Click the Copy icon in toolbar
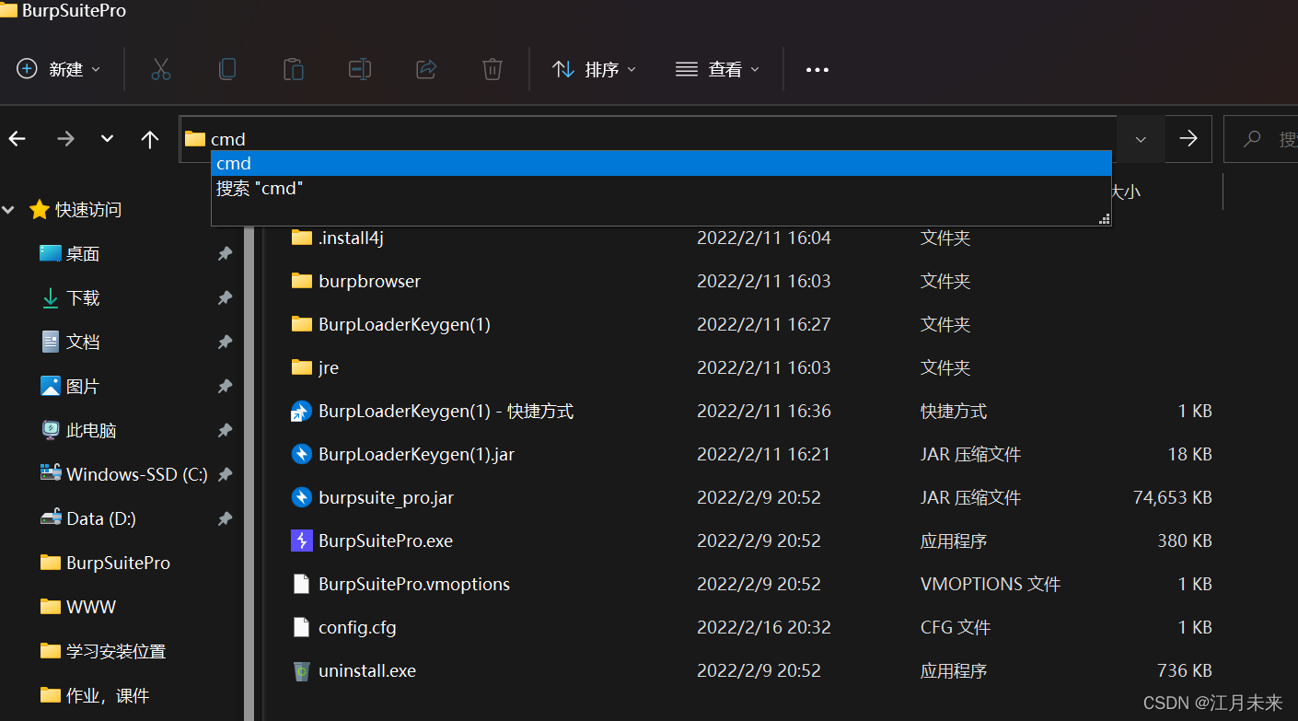This screenshot has height=721, width=1298. click(x=227, y=69)
